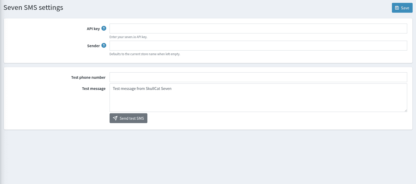Click the Save button
The height and width of the screenshot is (184, 416).
coord(402,8)
